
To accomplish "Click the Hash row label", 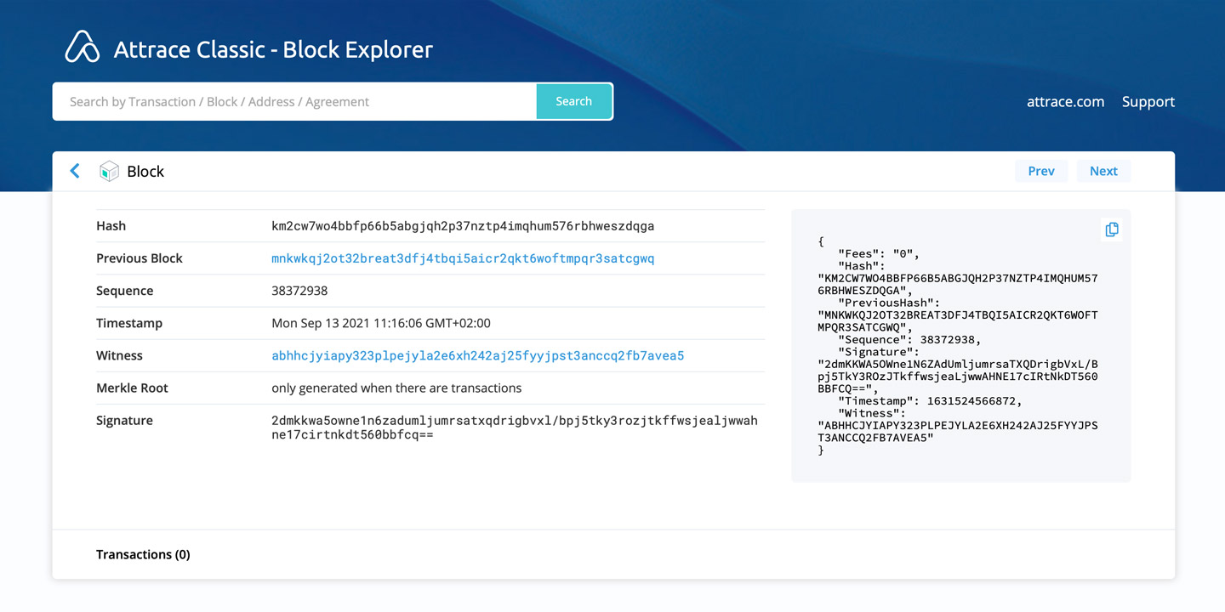I will click(x=111, y=226).
